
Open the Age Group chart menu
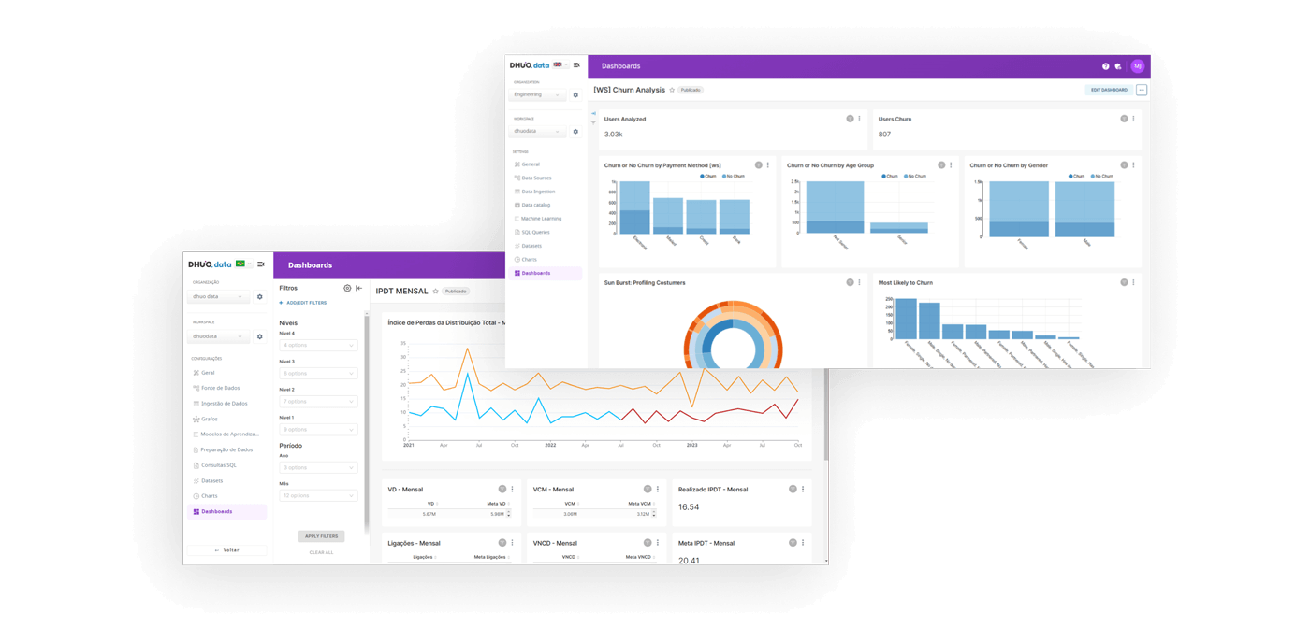coord(951,165)
